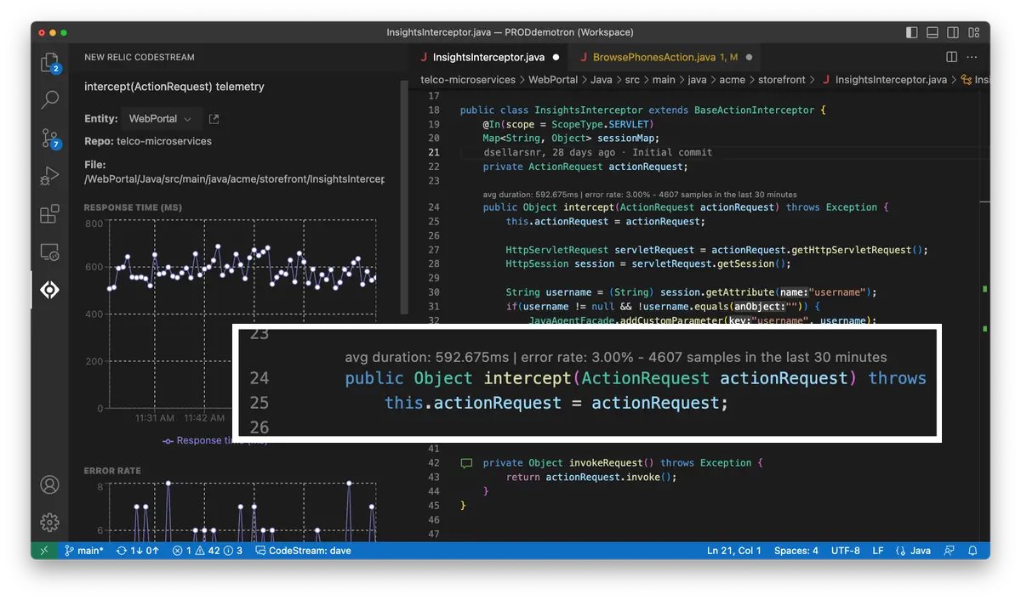Open the Explorer view in activity bar
This screenshot has height=600, width=1021.
[x=49, y=62]
